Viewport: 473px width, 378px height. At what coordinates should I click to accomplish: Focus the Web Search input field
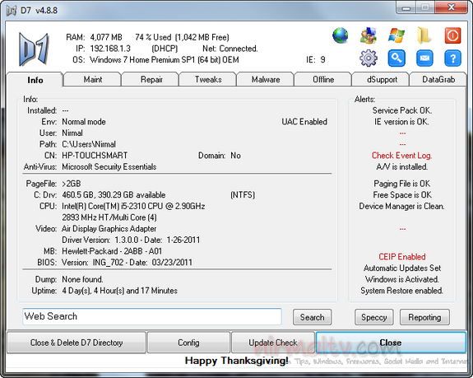coord(152,316)
